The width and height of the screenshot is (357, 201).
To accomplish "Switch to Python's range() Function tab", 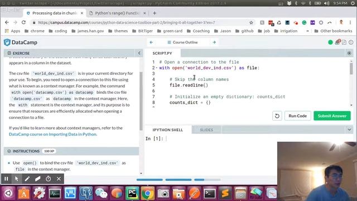I will point(118,13).
